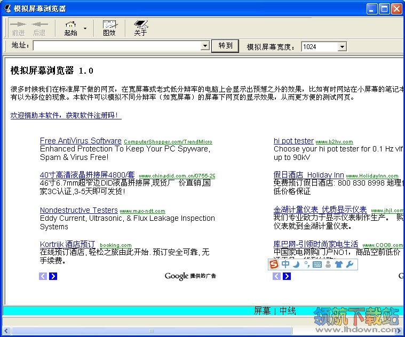Minimize the 模拟屏幕浏览器 window
The height and width of the screenshot is (337, 405).
[x=371, y=9]
